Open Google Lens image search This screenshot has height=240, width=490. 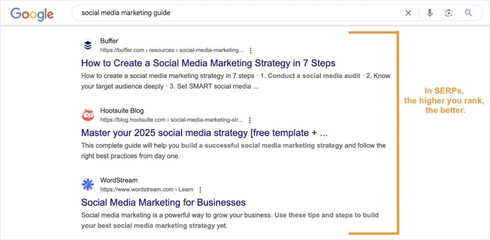(x=448, y=13)
